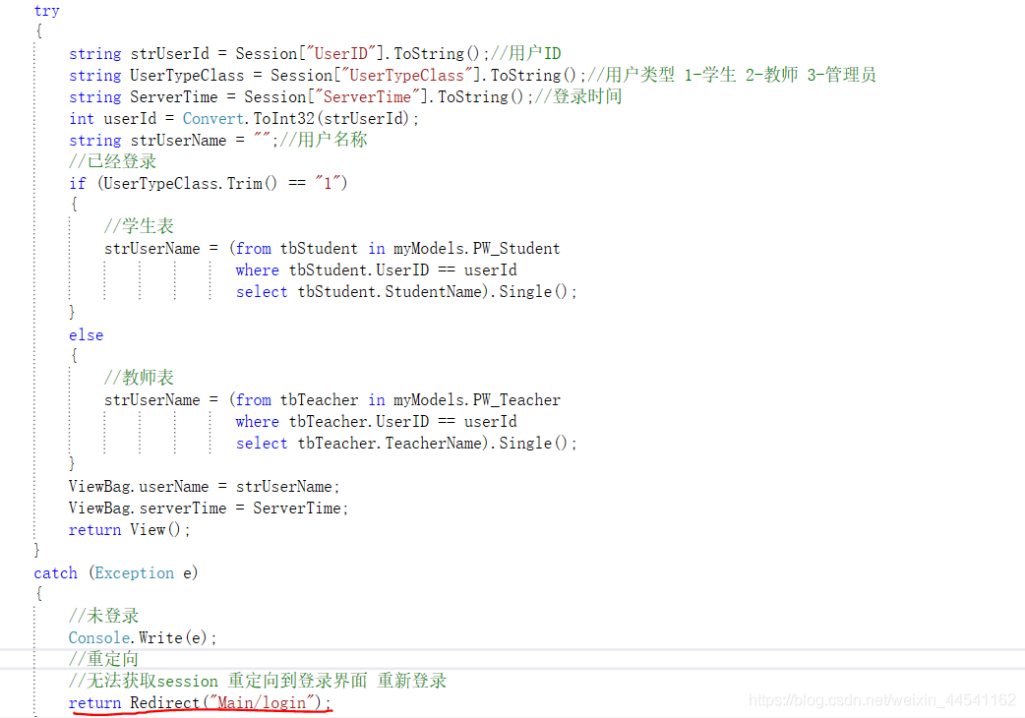Click 'tbTeacher.UserID' in the where clause
Viewport: 1025px width, 718px height.
point(359,421)
